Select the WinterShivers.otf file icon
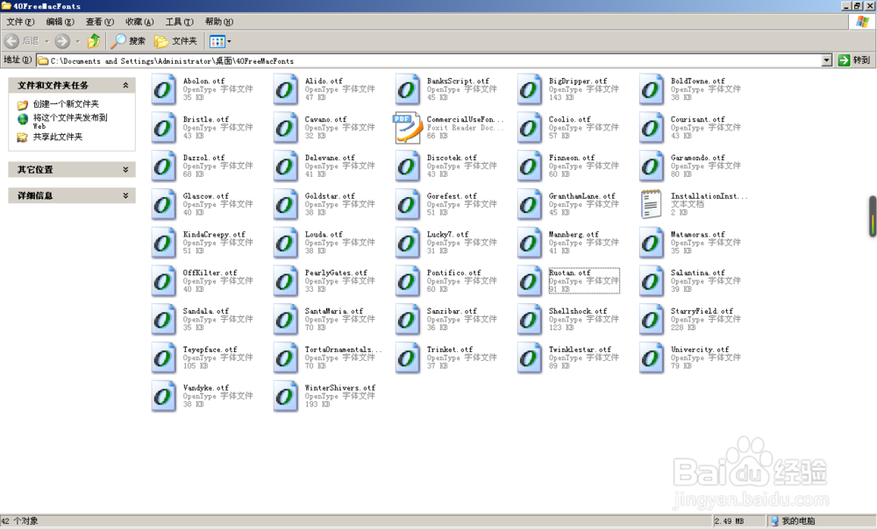The height and width of the screenshot is (530, 877). point(285,397)
